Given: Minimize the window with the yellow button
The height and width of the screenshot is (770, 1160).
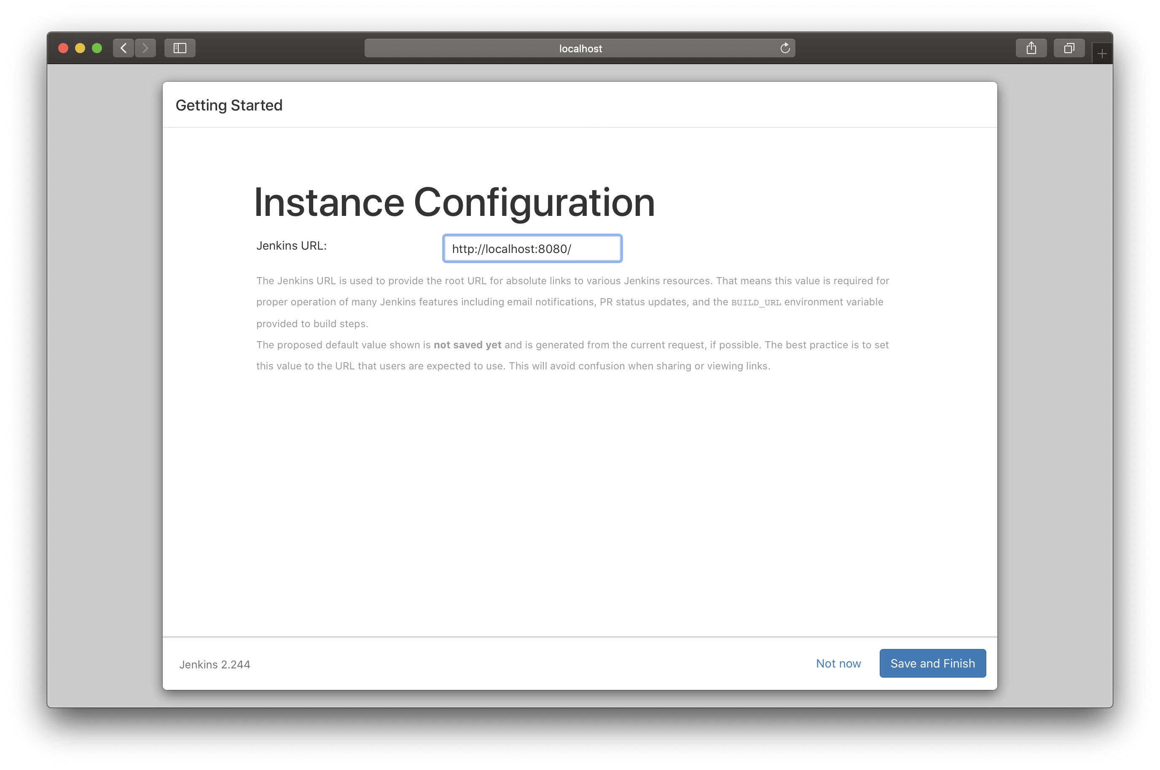Looking at the screenshot, I should [x=80, y=48].
